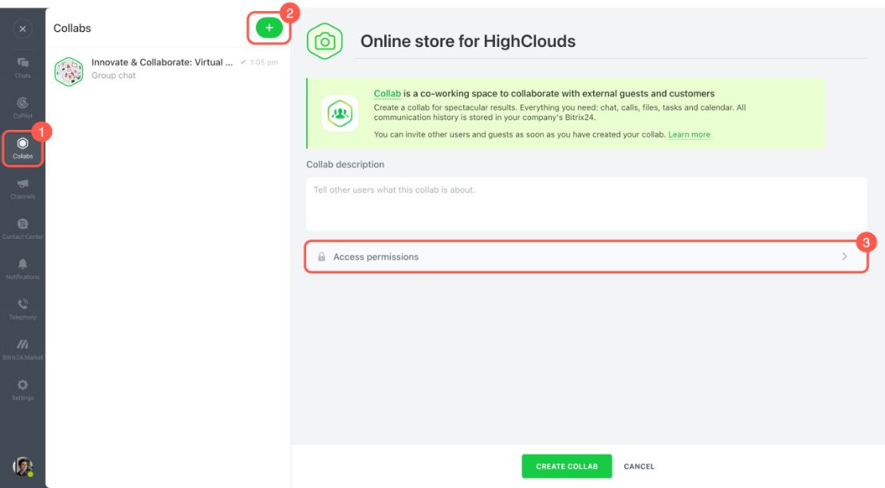885x488 pixels.
Task: Click the 1:05 pm chat timestamp
Action: (264, 63)
